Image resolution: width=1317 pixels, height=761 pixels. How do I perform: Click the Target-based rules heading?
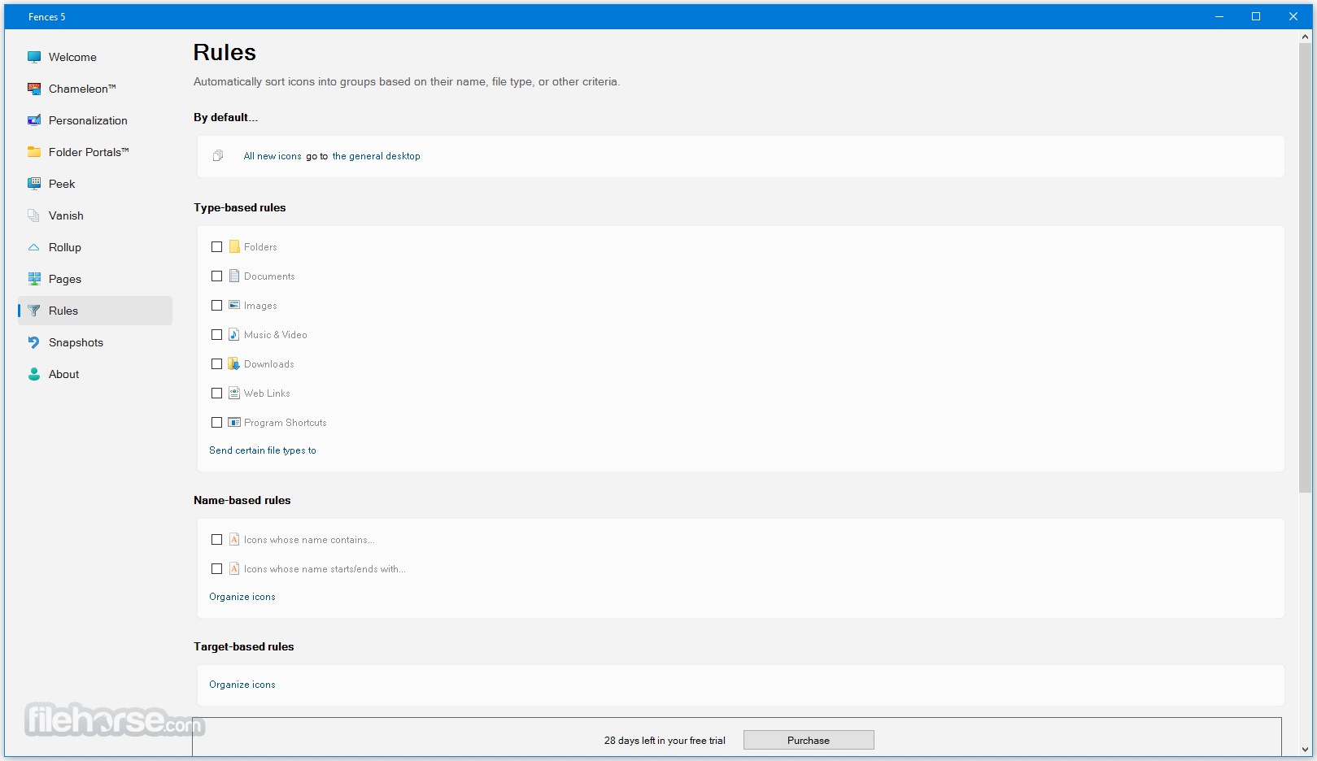click(244, 646)
